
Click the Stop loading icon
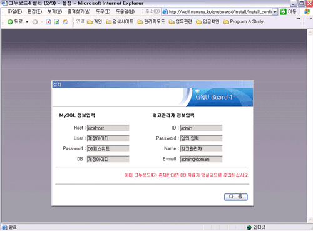tap(48, 22)
